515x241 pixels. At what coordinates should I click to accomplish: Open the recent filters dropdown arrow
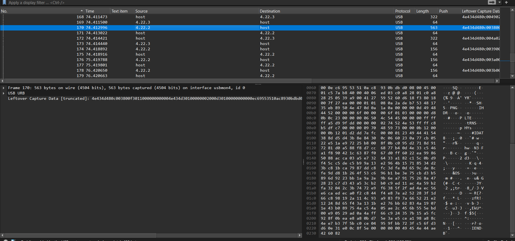499,2
